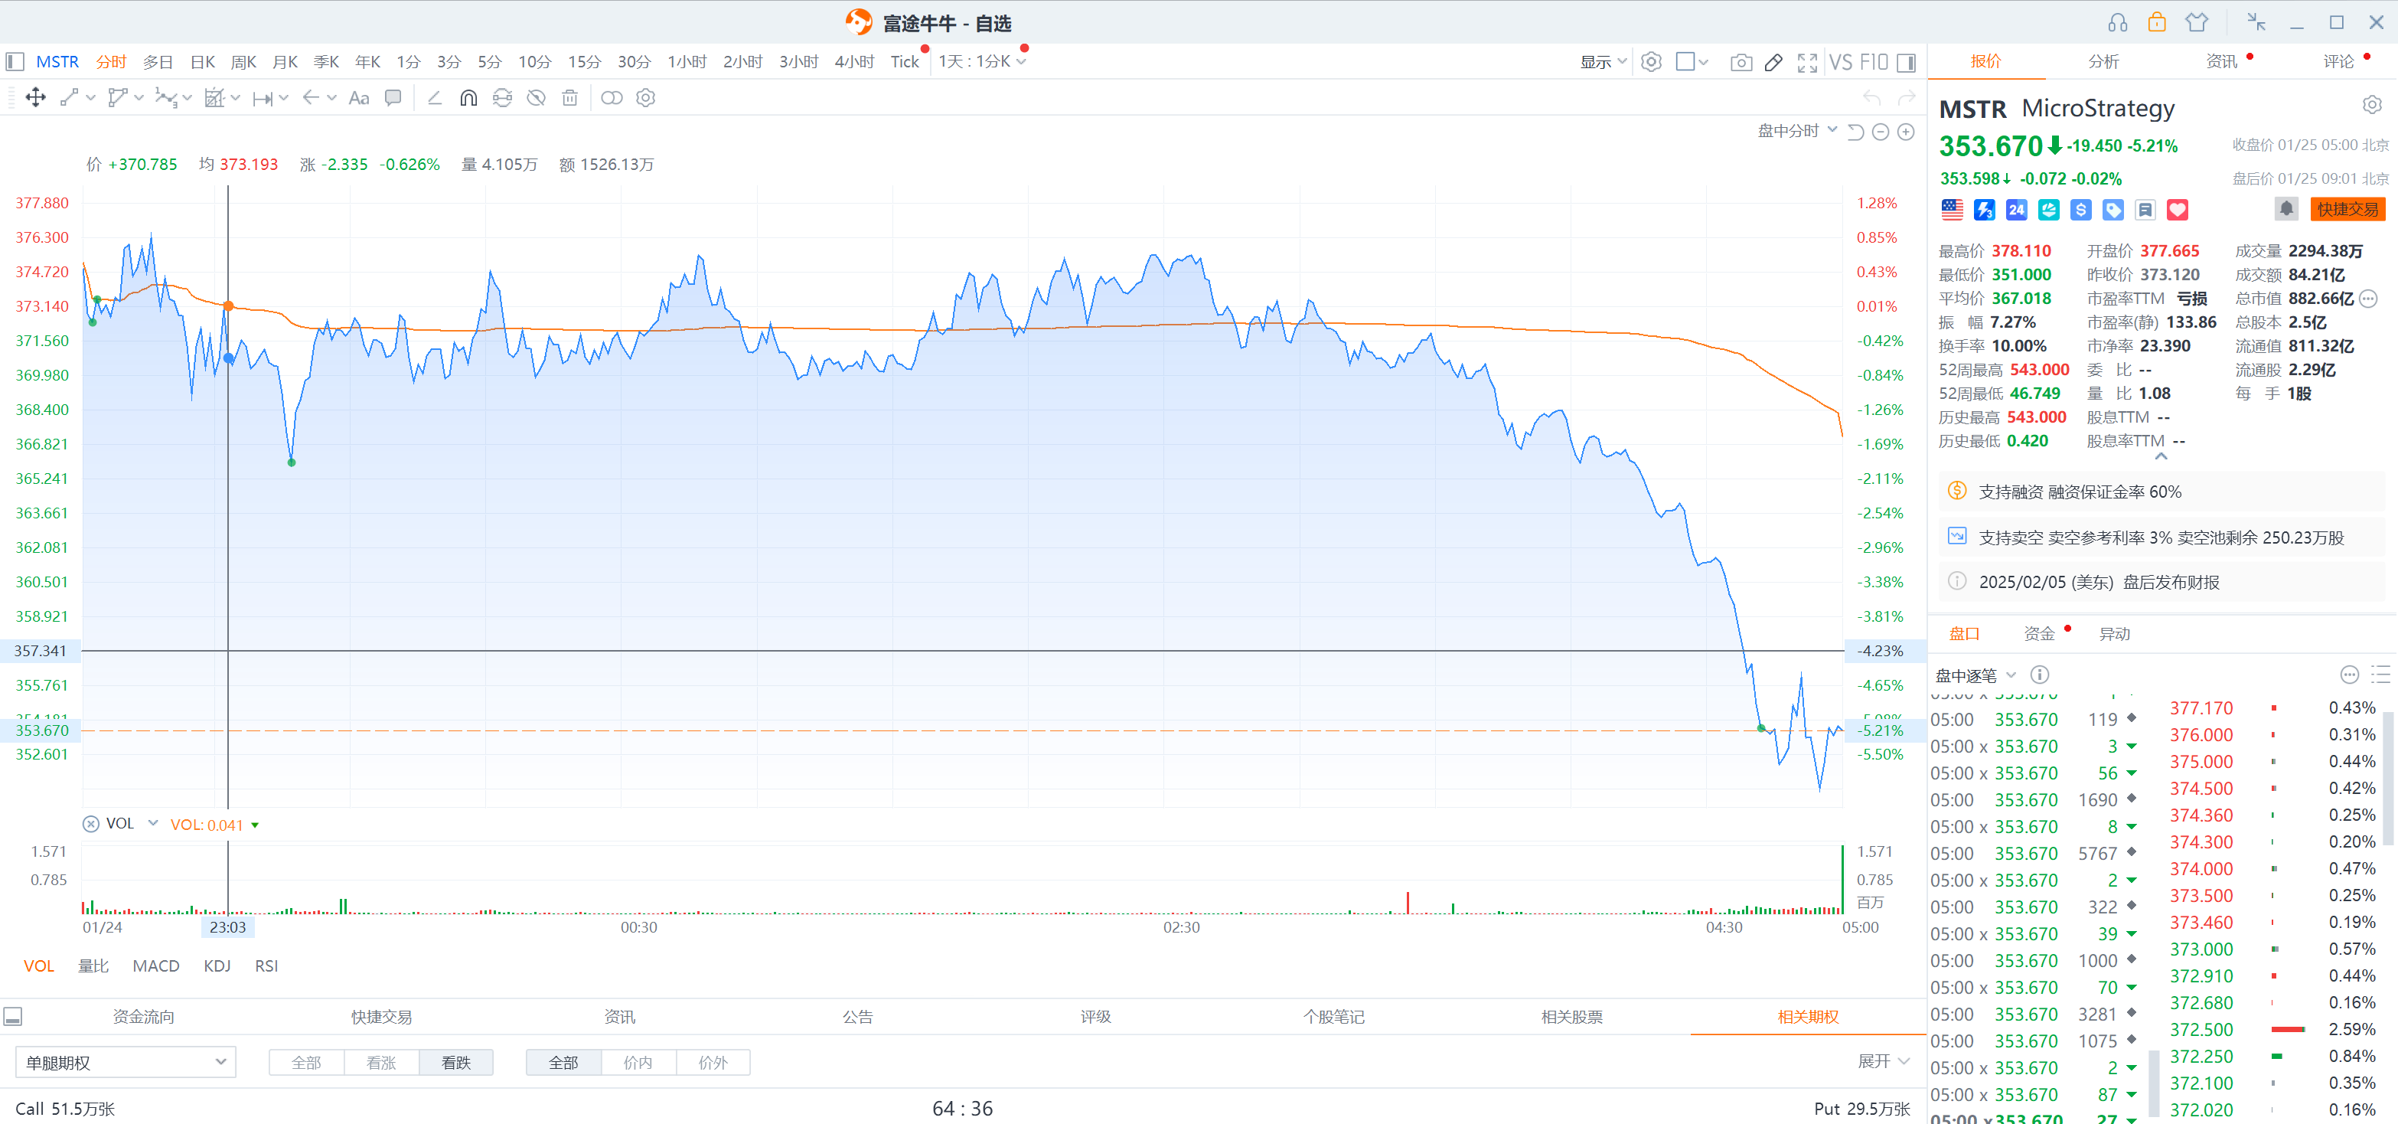2398x1124 pixels.
Task: Open the F10 company info
Action: point(1874,62)
